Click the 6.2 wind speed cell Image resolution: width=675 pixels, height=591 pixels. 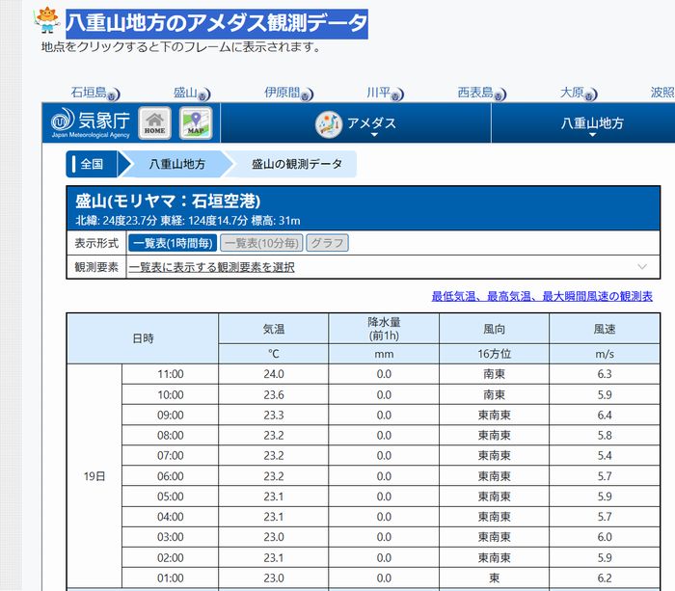(x=605, y=578)
